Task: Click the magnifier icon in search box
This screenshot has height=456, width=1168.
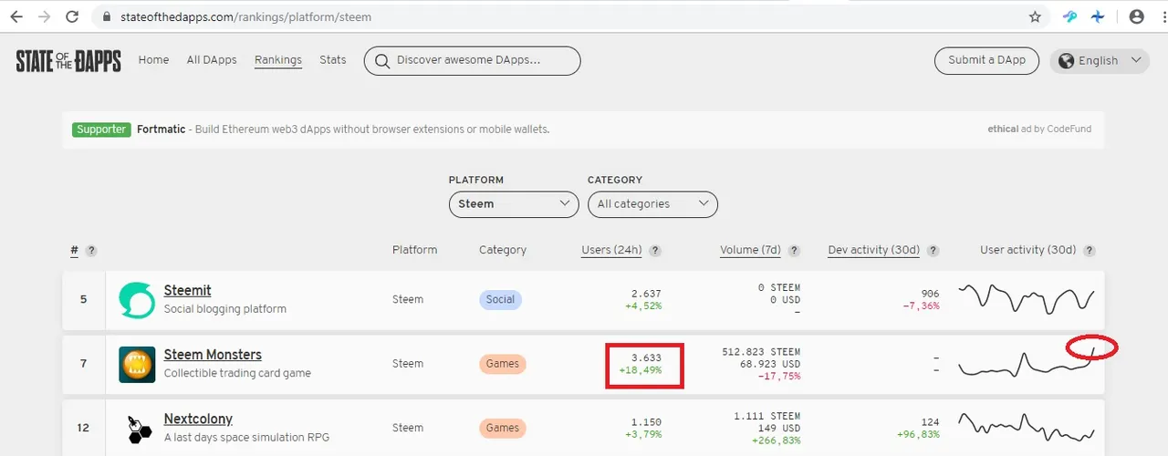Action: pos(382,60)
